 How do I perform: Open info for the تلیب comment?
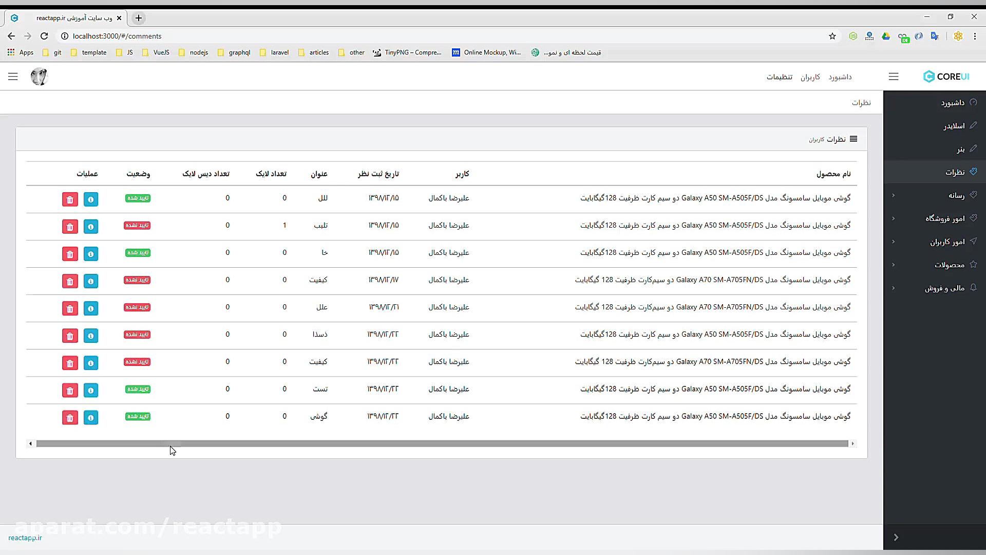coord(91,227)
